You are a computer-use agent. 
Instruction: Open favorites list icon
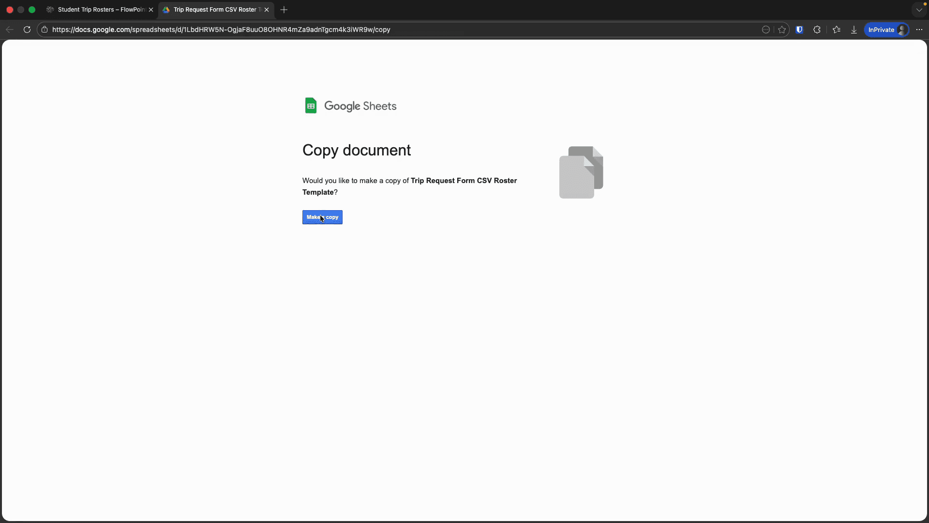click(x=837, y=30)
